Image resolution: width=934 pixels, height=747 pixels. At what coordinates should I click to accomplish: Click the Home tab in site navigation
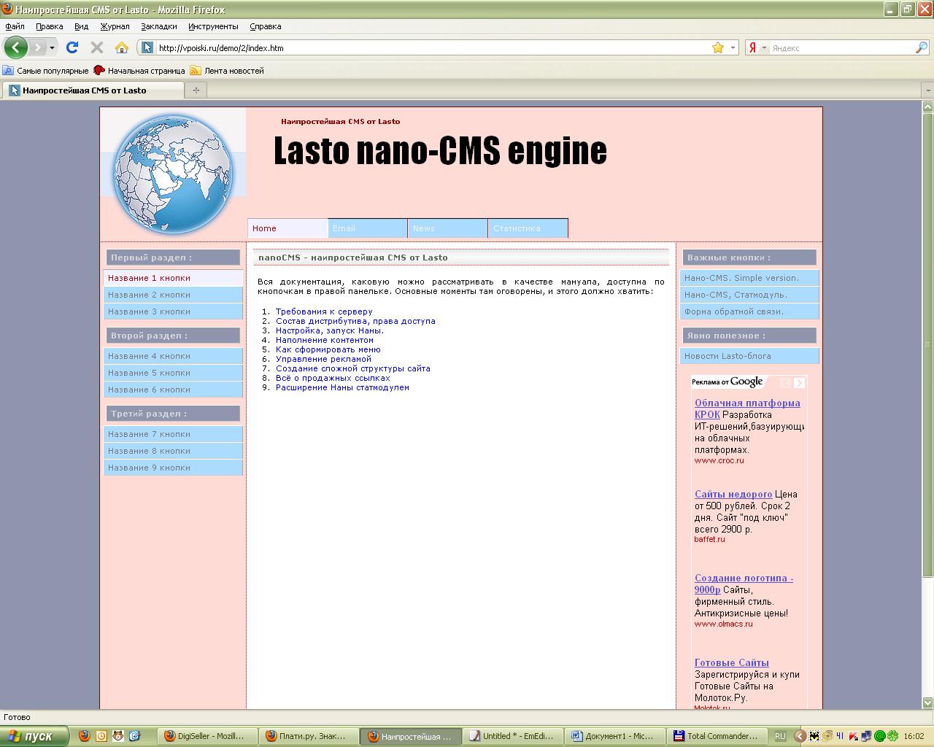pyautogui.click(x=287, y=228)
